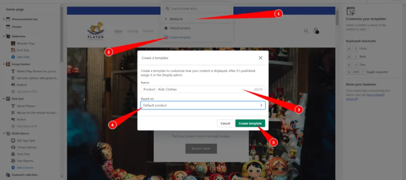Image resolution: width=406 pixels, height=180 pixels.
Task: Collapse the Rich text section
Action: coord(4,99)
